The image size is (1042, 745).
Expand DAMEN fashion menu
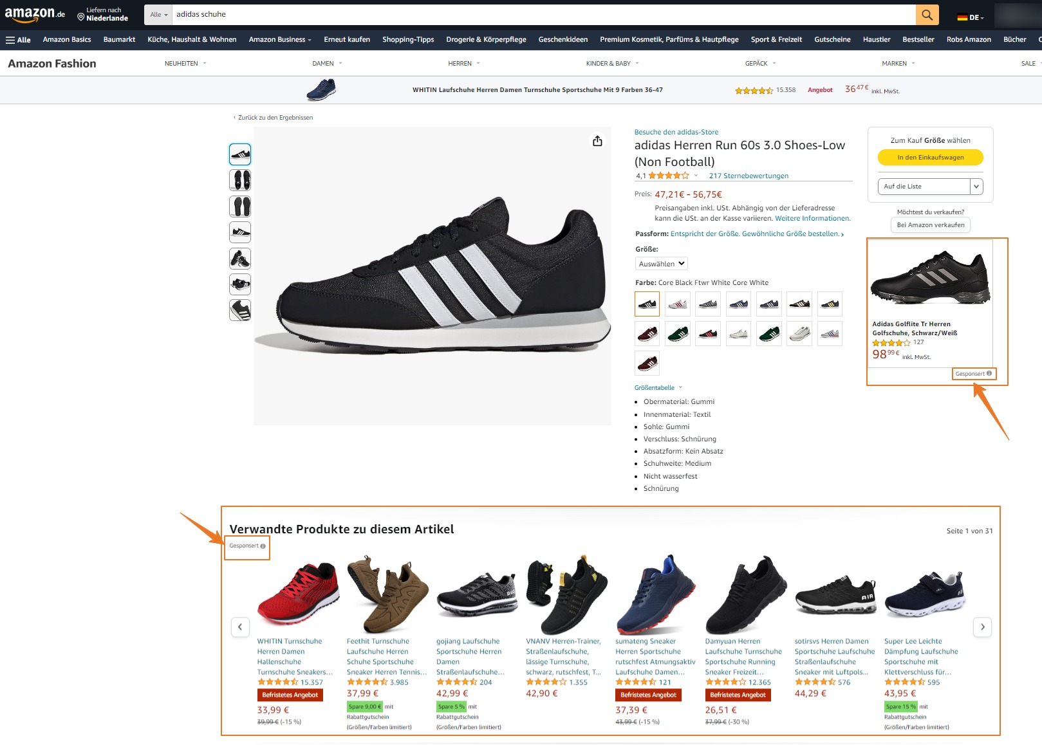(327, 64)
